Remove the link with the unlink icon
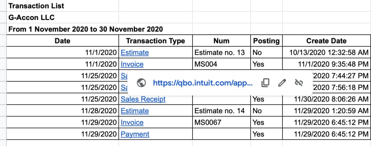This screenshot has width=371, height=146. [299, 83]
